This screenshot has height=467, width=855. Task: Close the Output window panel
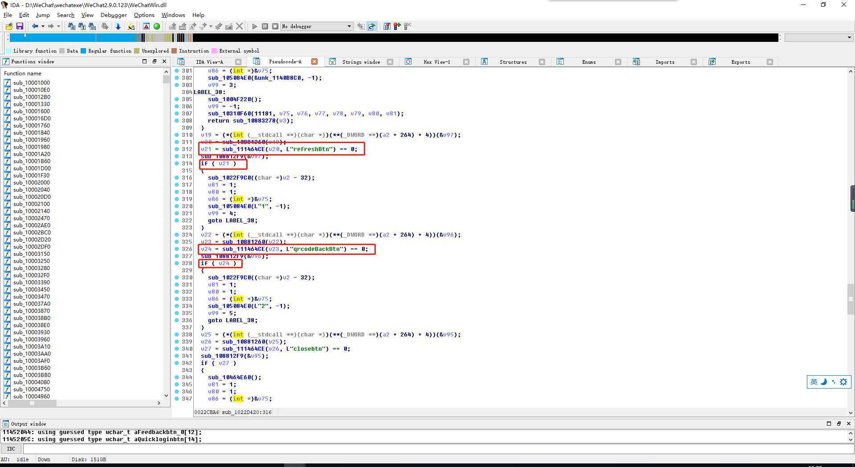pos(849,424)
